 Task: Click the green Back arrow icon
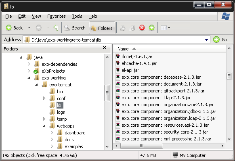click(x=9, y=28)
